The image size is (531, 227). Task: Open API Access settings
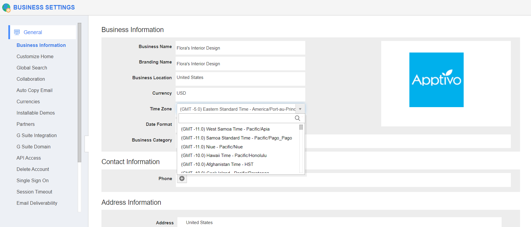tap(29, 158)
